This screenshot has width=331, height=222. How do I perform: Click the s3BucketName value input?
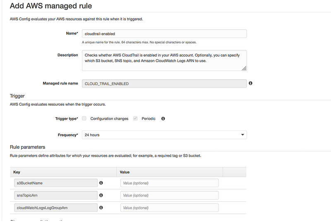coord(169,183)
